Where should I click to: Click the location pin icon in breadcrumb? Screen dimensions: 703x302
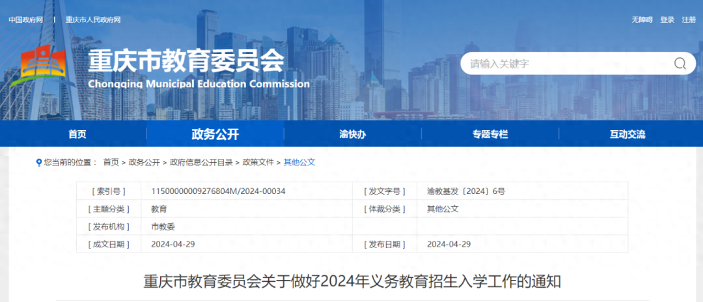point(38,163)
